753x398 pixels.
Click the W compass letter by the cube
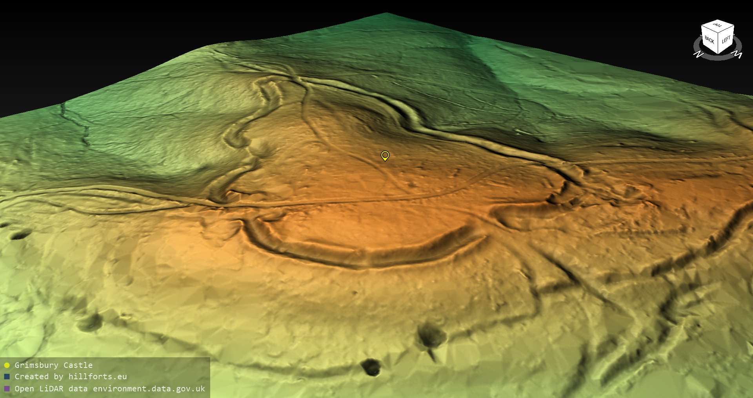point(738,54)
